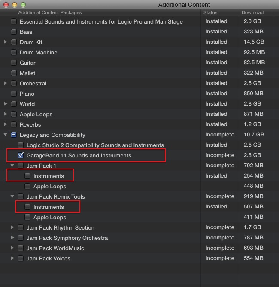This screenshot has height=287, width=279.
Task: Tick the World checkbox
Action: point(14,104)
